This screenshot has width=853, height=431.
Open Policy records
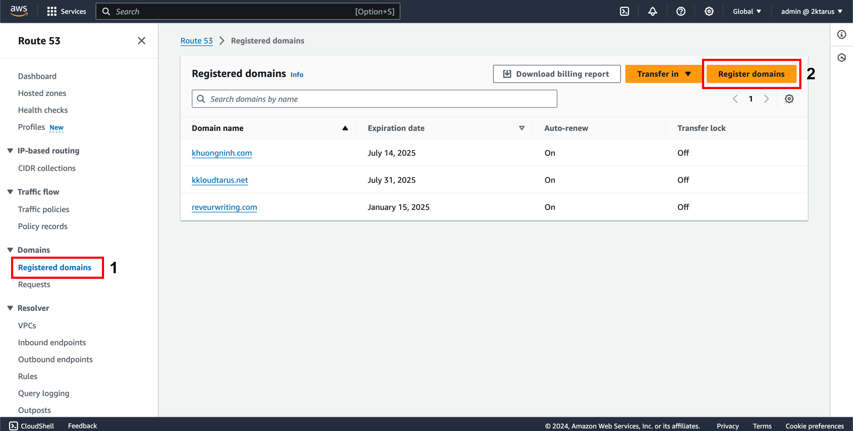coord(43,226)
